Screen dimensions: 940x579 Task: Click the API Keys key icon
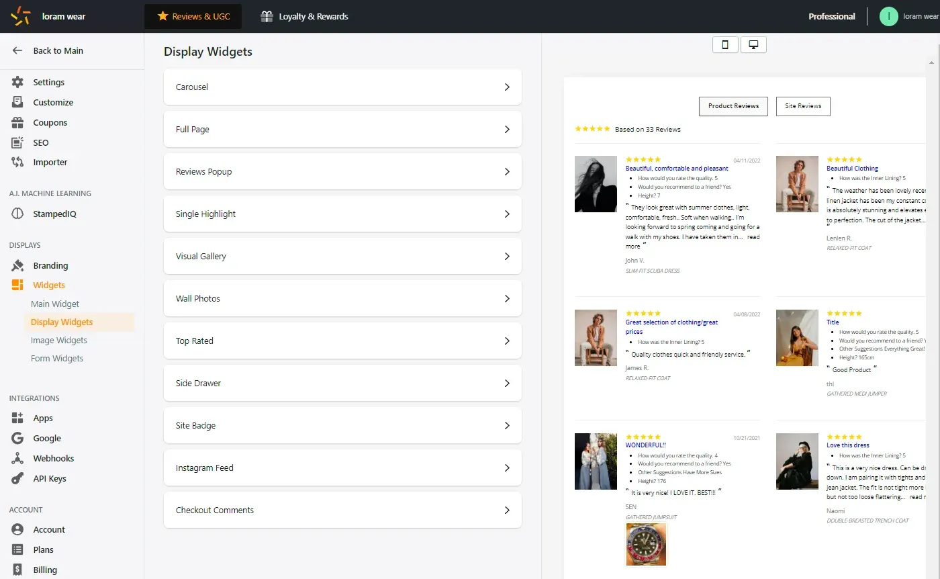pos(18,478)
